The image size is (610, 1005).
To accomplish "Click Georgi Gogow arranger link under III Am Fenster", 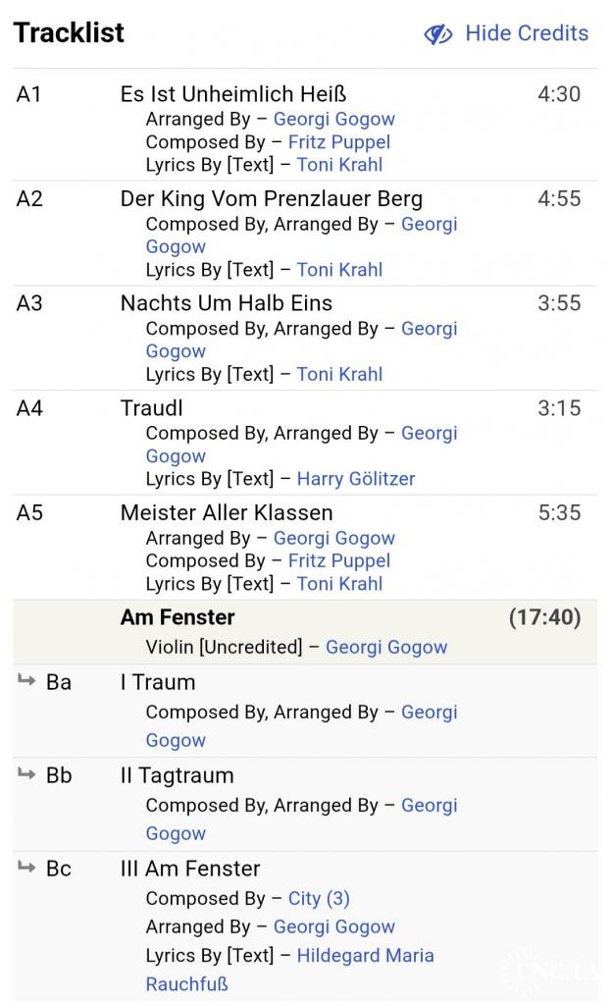I will 333,927.
